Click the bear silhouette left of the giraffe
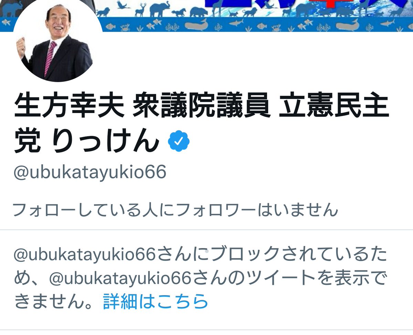This screenshot has height=335, width=413. click(x=199, y=12)
